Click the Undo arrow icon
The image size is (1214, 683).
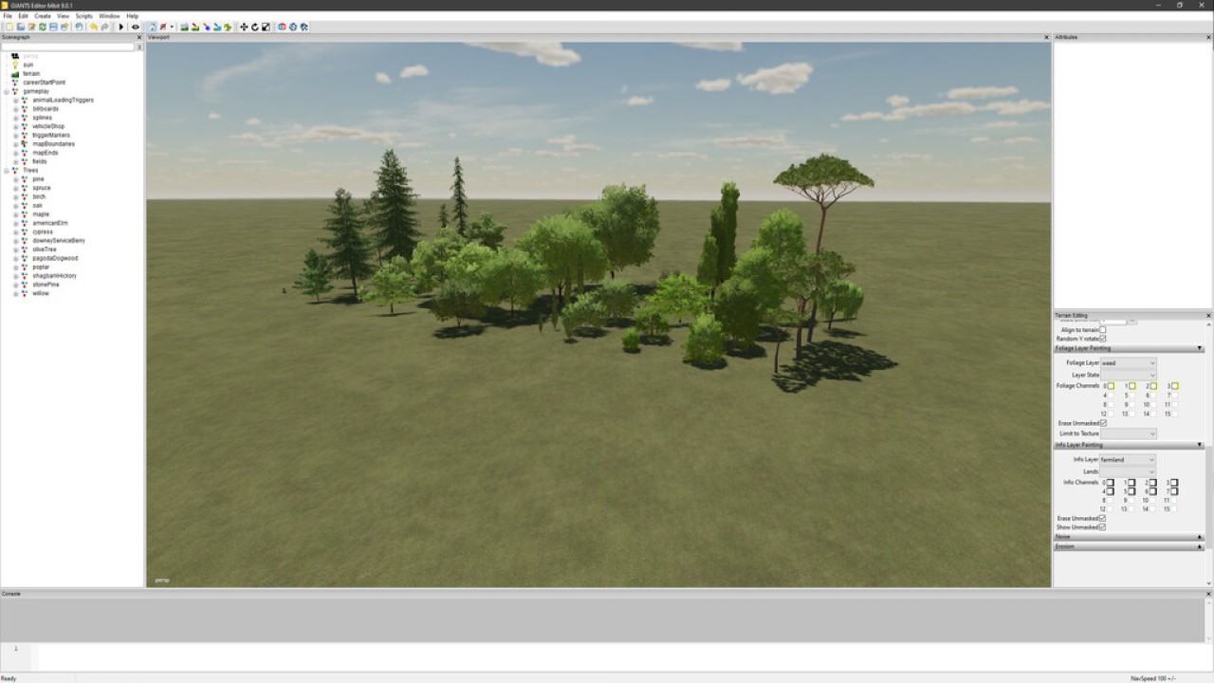[95, 27]
